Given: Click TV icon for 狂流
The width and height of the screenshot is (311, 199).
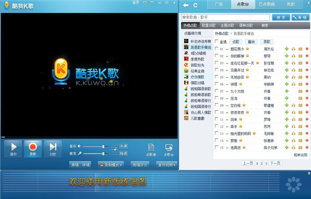Looking at the screenshot, I should tap(300, 98).
